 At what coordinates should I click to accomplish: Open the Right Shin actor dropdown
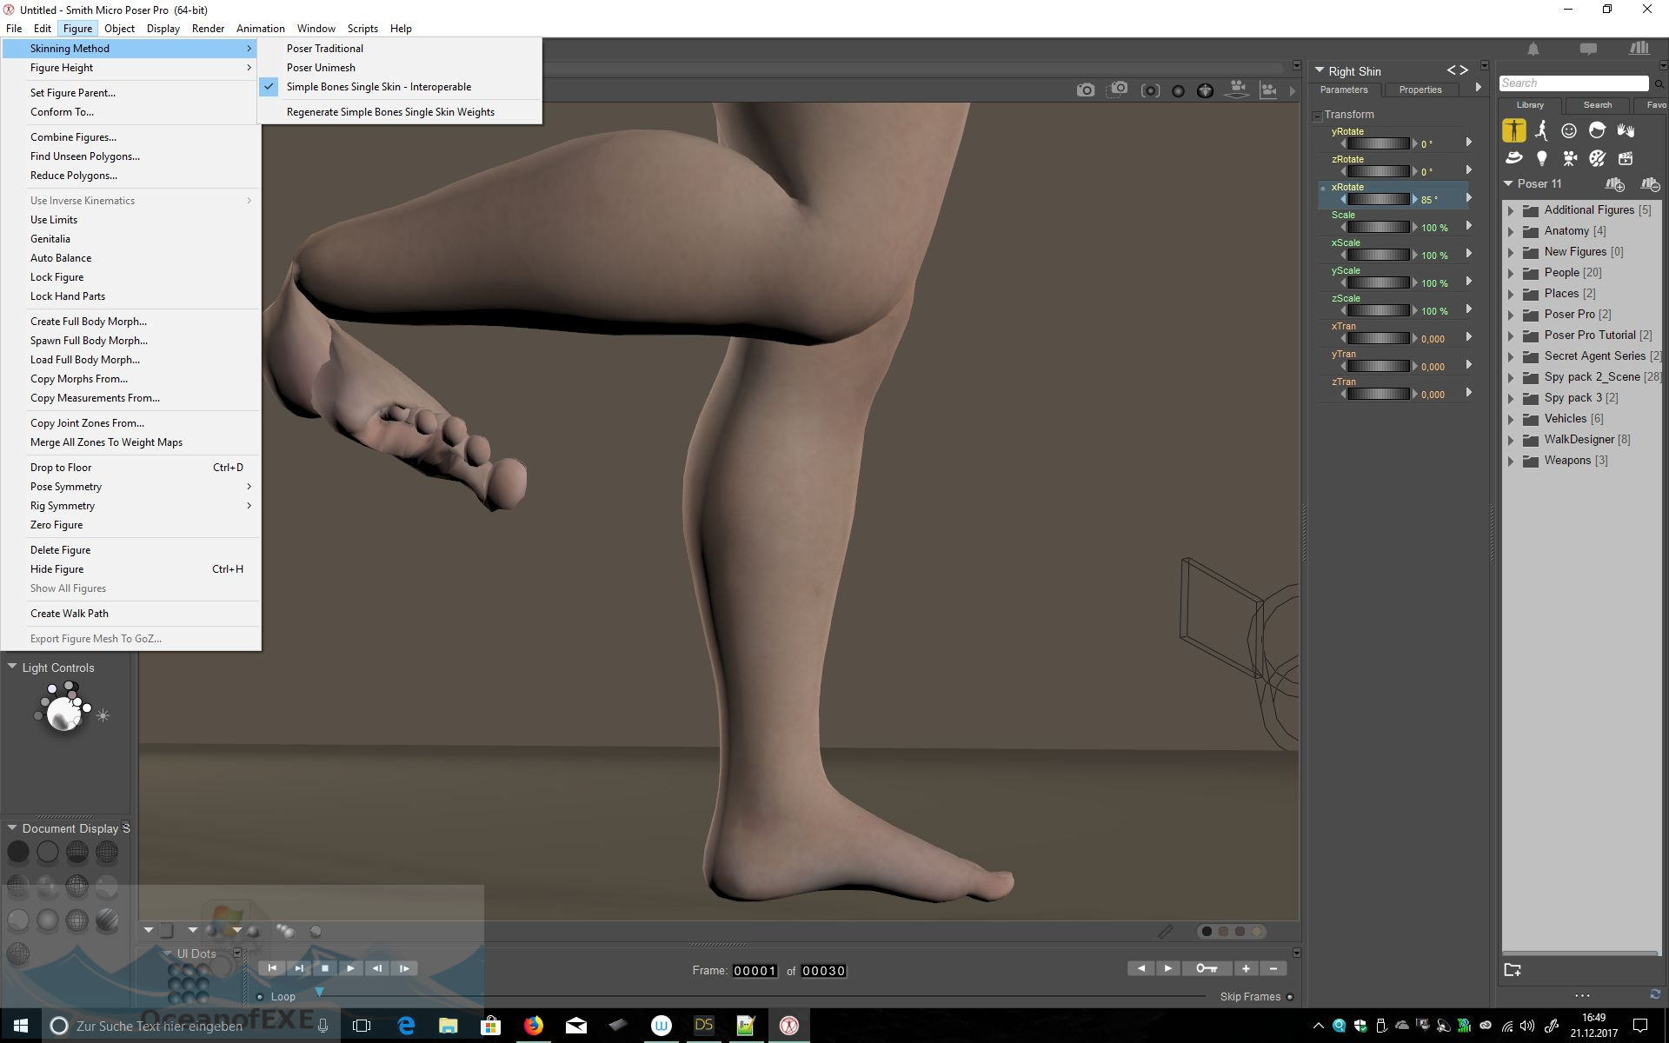(x=1320, y=70)
